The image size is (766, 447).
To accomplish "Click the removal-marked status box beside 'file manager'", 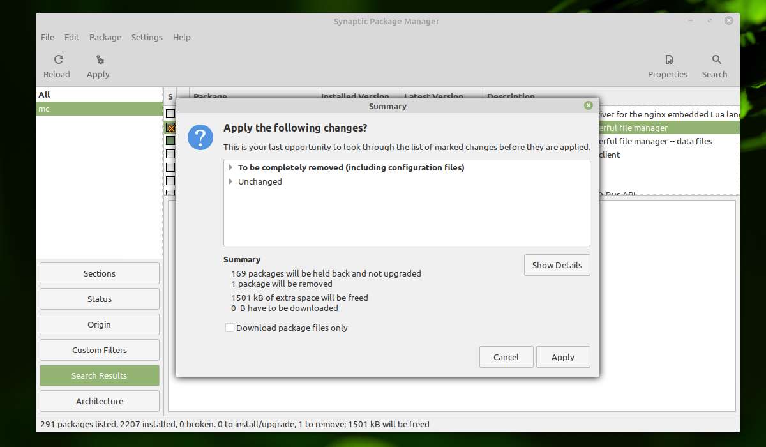I will click(x=170, y=128).
